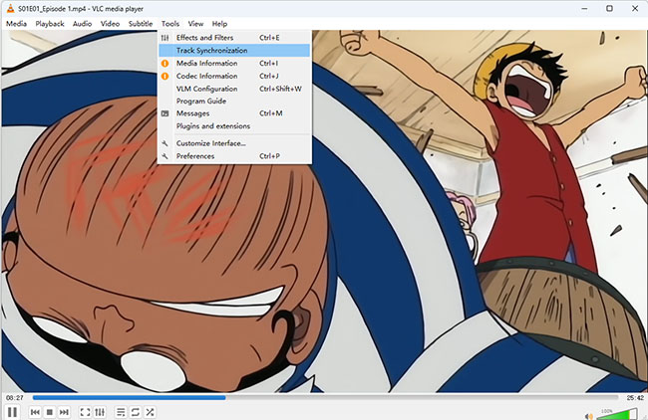Viewport: 648px width, 420px height.
Task: Open the Playback menu
Action: pyautogui.click(x=50, y=24)
